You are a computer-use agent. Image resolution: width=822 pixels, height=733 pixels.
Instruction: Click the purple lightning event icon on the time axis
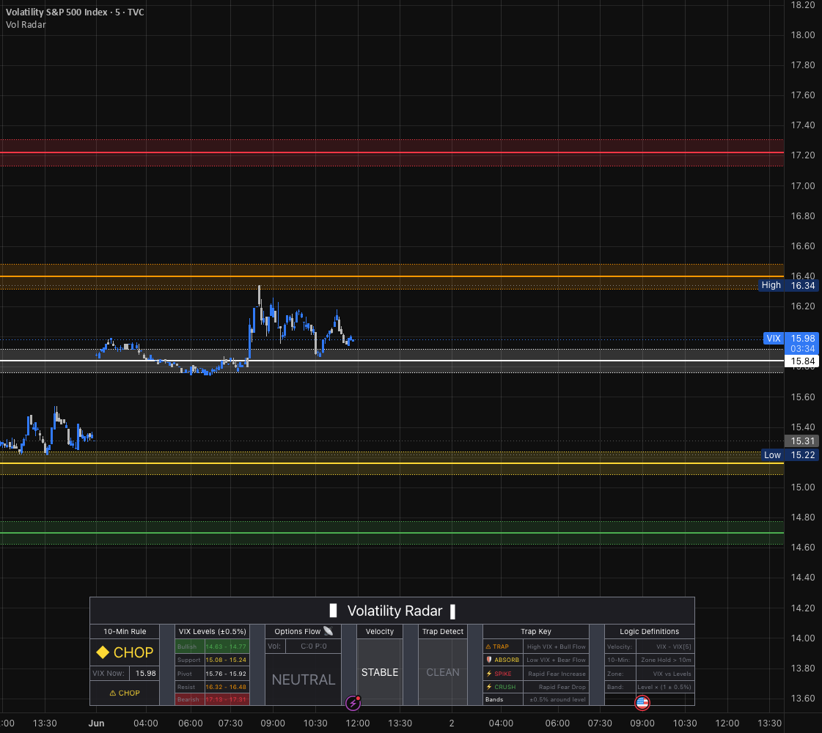click(x=353, y=703)
